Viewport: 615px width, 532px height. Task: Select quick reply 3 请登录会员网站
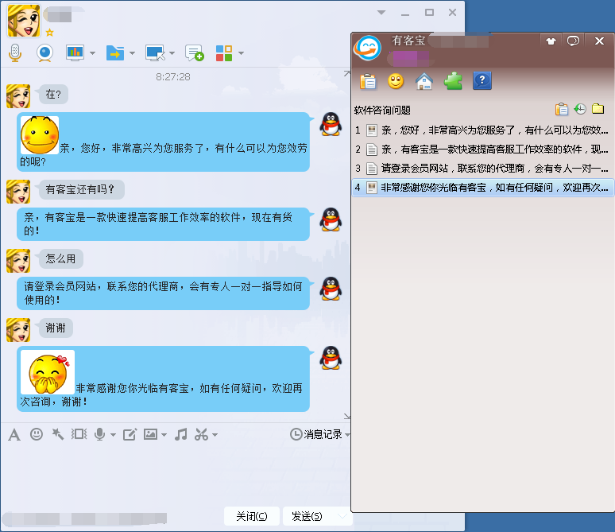tap(482, 169)
